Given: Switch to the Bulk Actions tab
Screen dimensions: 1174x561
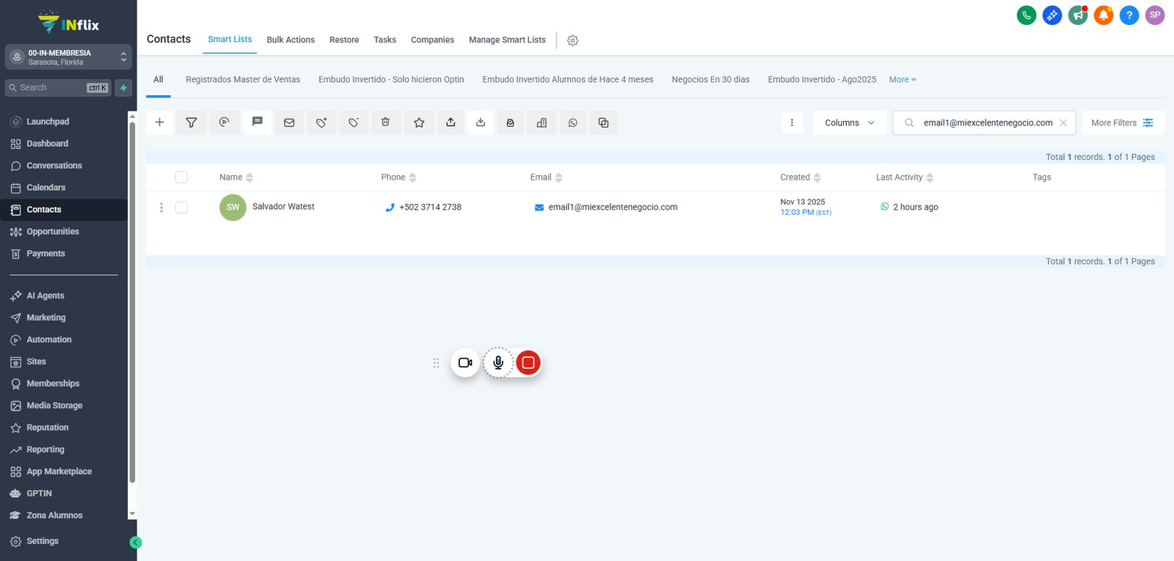Looking at the screenshot, I should 291,40.
